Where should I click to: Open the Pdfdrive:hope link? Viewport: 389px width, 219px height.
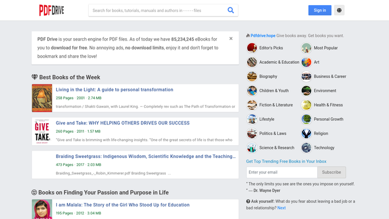[263, 36]
